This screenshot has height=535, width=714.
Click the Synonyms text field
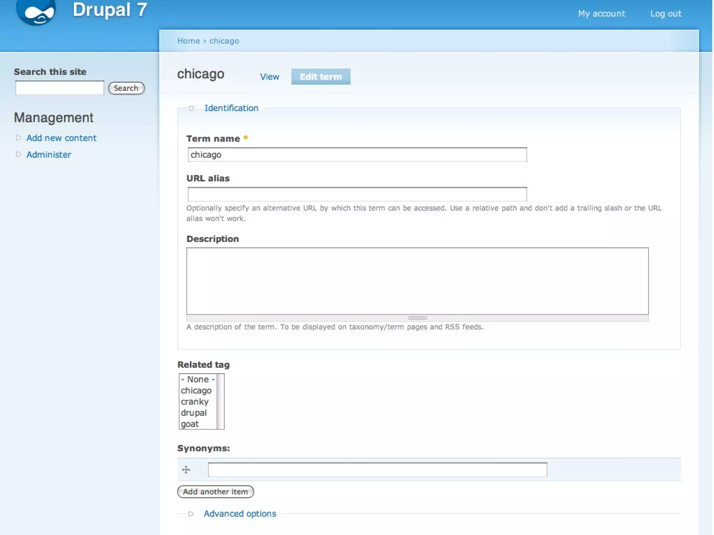377,469
